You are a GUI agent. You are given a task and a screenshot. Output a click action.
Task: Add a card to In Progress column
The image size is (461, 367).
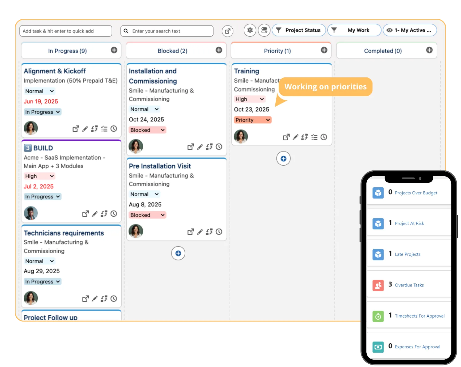(x=114, y=50)
